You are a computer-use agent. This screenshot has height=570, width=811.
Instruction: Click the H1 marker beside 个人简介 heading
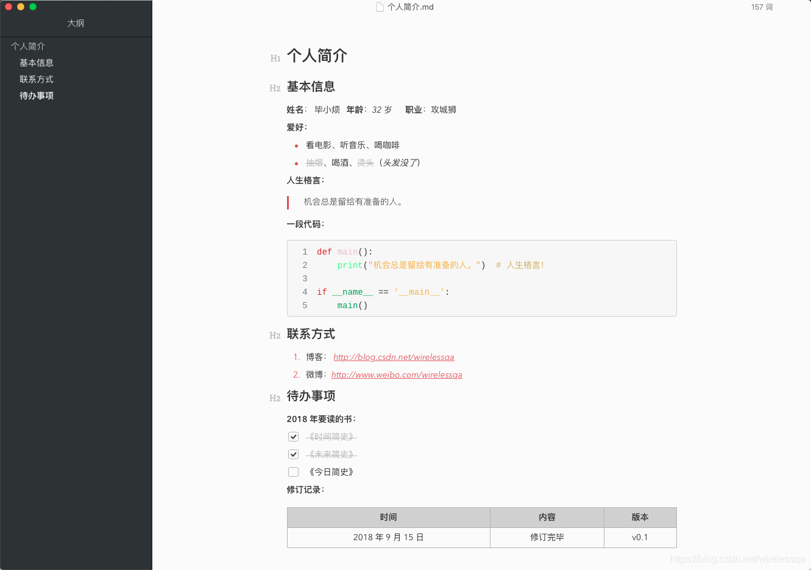click(275, 58)
